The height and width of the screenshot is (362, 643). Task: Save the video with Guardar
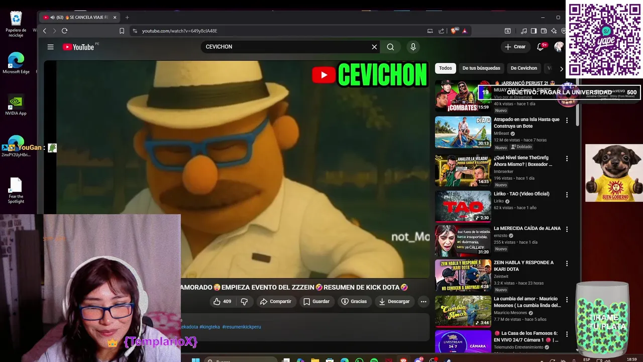[316, 302]
